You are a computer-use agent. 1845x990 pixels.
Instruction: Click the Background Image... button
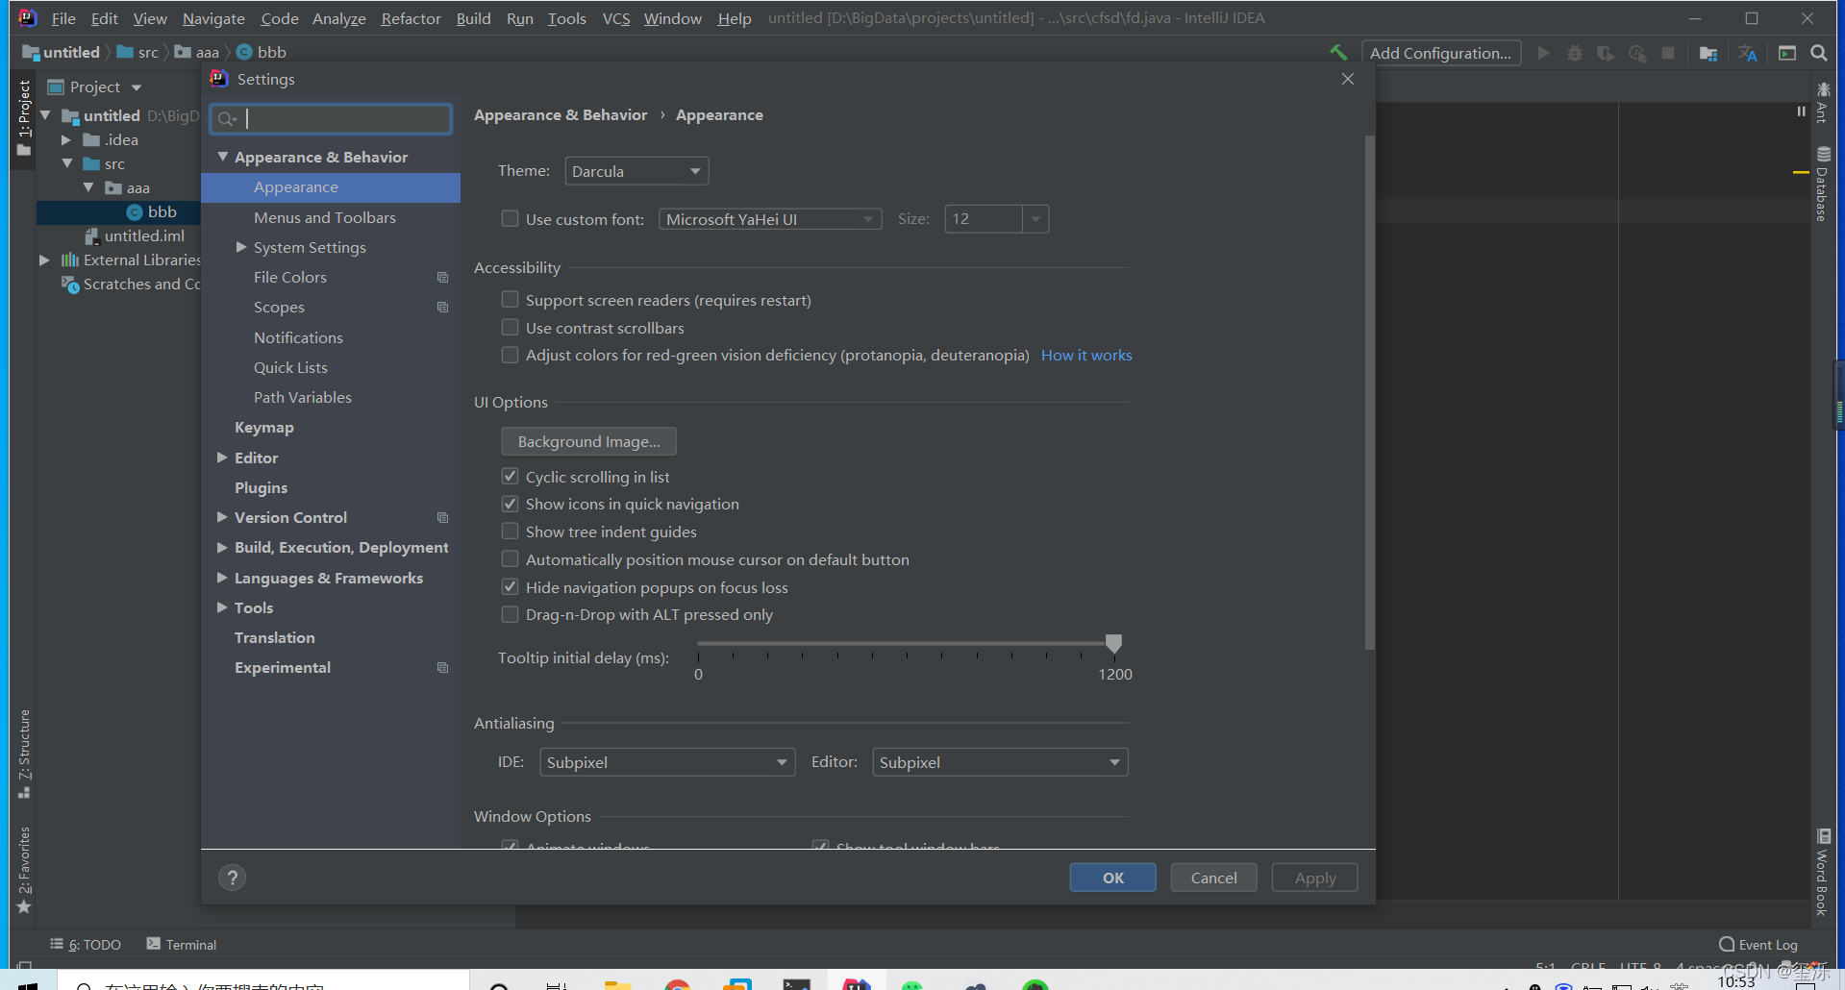(588, 441)
